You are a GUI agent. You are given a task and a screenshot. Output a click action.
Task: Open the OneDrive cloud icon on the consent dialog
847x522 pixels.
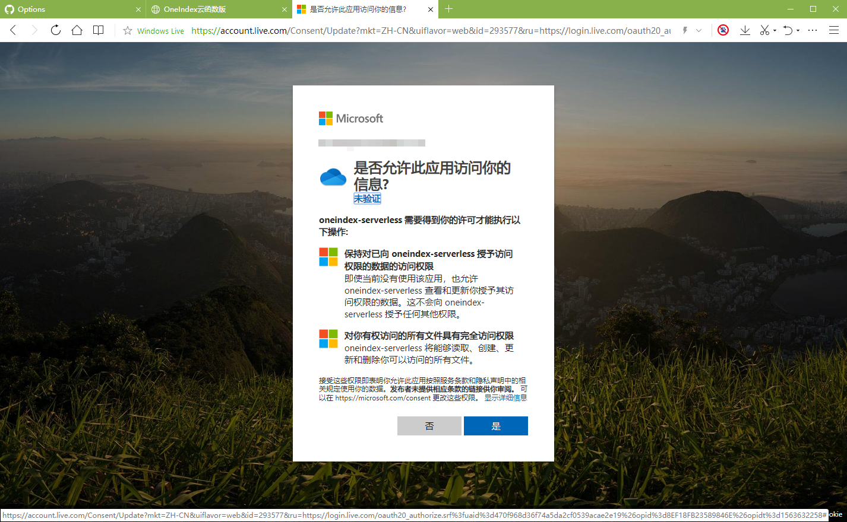(333, 176)
